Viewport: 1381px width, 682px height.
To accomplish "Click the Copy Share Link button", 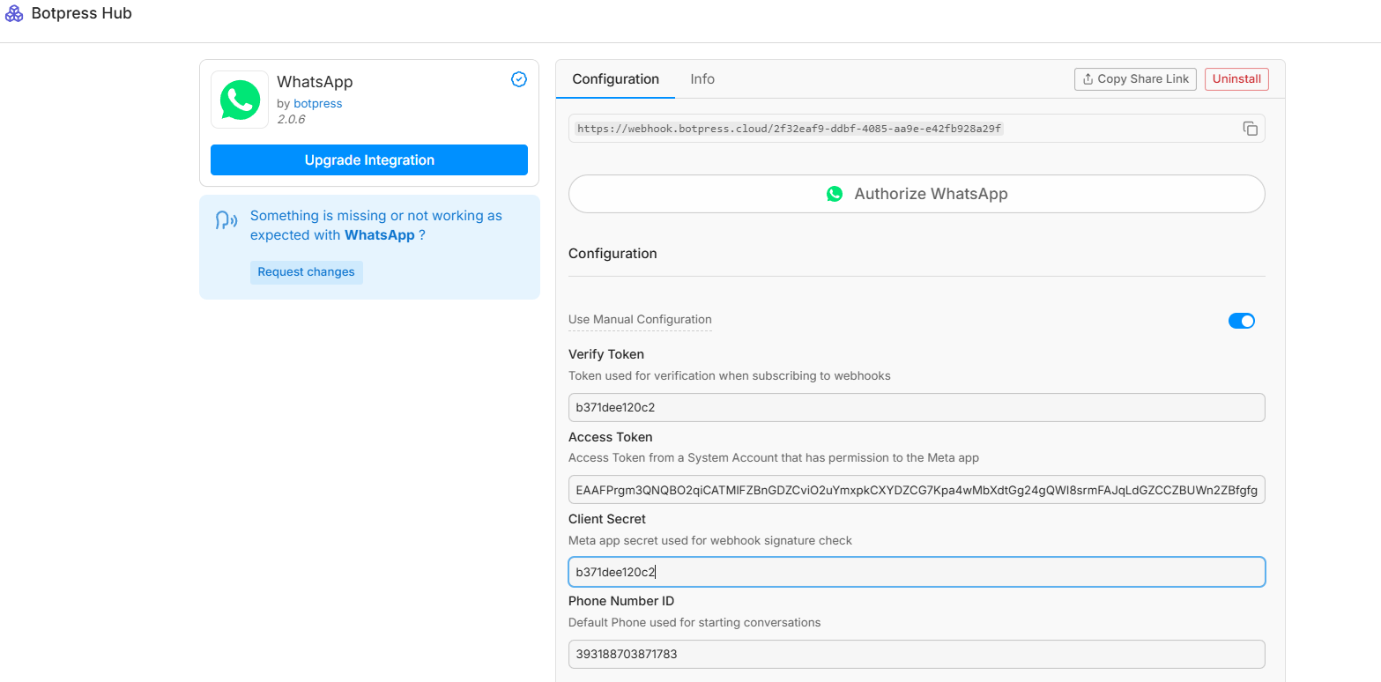I will pos(1136,79).
